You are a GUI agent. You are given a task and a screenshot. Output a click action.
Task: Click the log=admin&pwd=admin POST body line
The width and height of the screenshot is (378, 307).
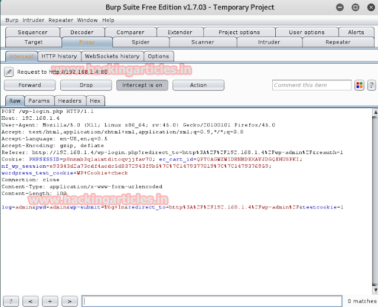(x=172, y=207)
